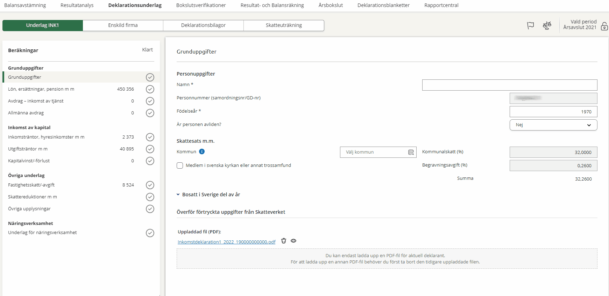The width and height of the screenshot is (609, 296).
Task: Open the Välj kommun combo box
Action: tap(374, 152)
